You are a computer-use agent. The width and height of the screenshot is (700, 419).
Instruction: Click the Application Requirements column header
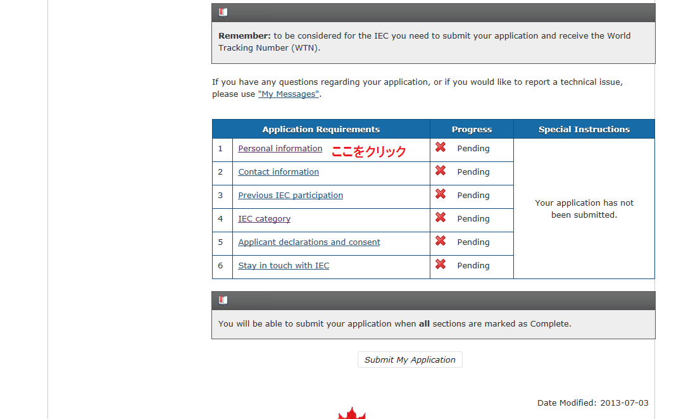tap(321, 129)
